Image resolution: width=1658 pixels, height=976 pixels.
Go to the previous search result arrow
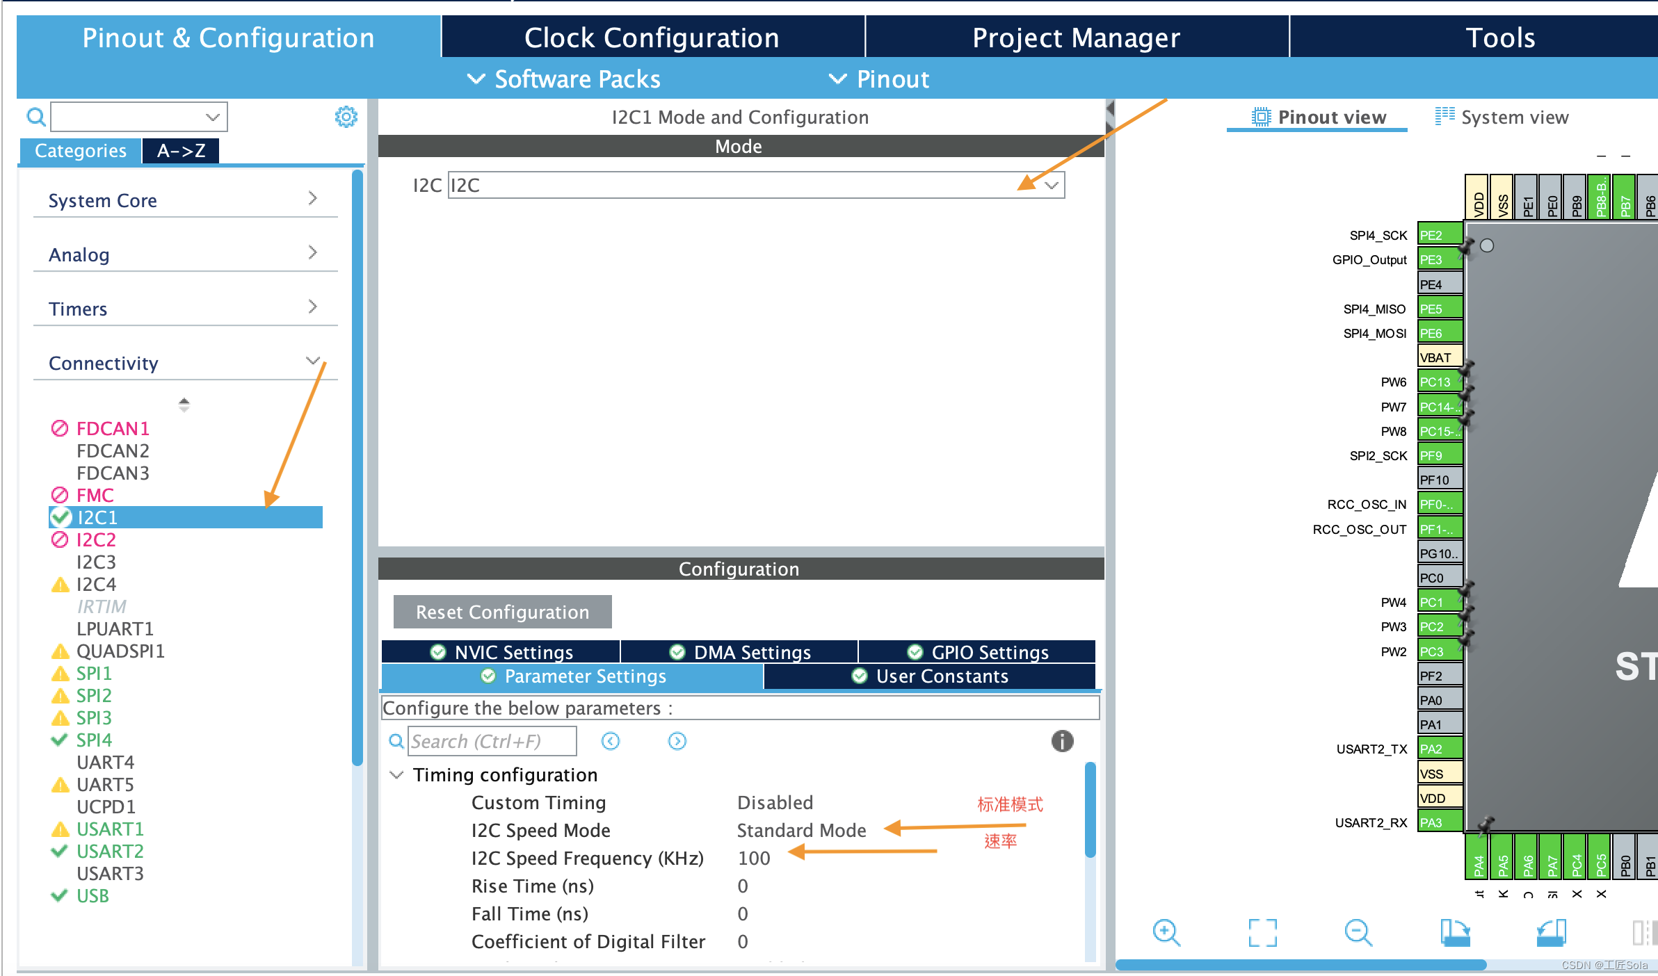(x=610, y=741)
